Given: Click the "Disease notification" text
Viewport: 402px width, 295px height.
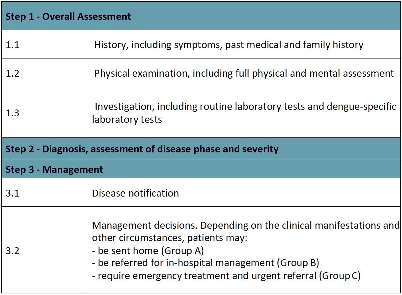Looking at the screenshot, I should click(135, 193).
